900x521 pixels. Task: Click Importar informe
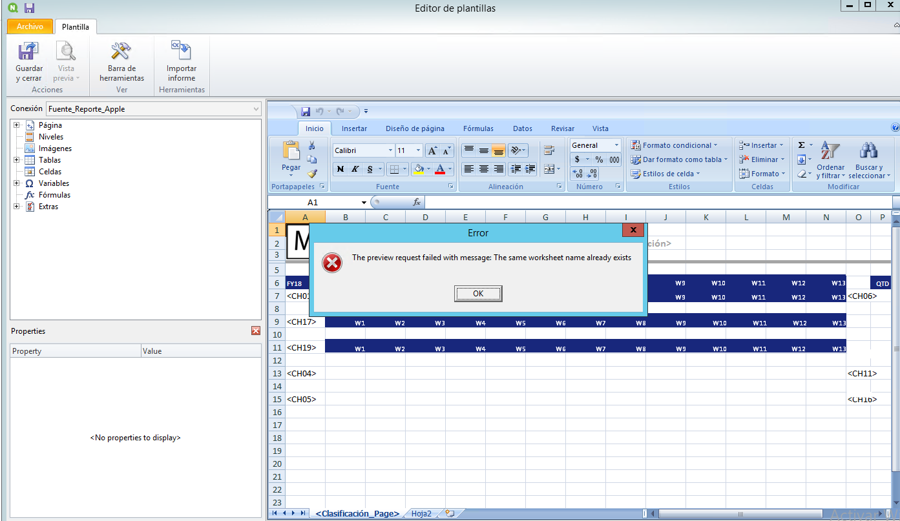[x=182, y=62]
